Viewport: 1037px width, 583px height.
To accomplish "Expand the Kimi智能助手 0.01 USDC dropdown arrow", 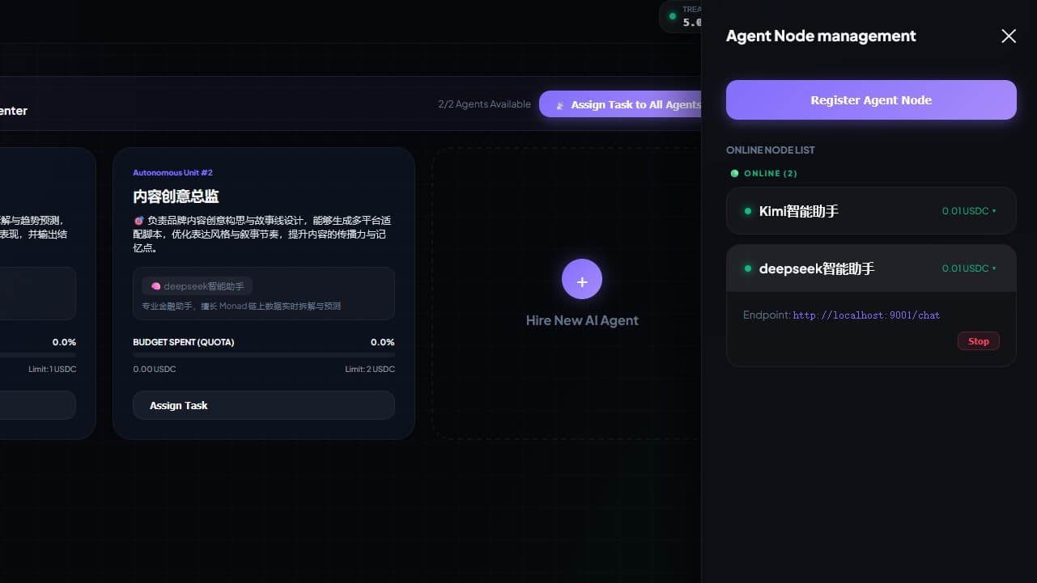I will (994, 211).
